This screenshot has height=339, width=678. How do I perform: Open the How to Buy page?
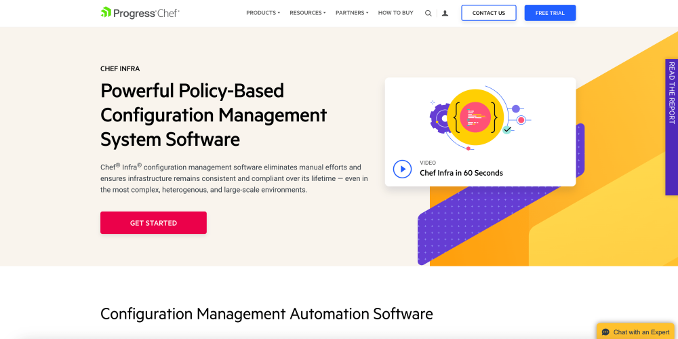395,13
